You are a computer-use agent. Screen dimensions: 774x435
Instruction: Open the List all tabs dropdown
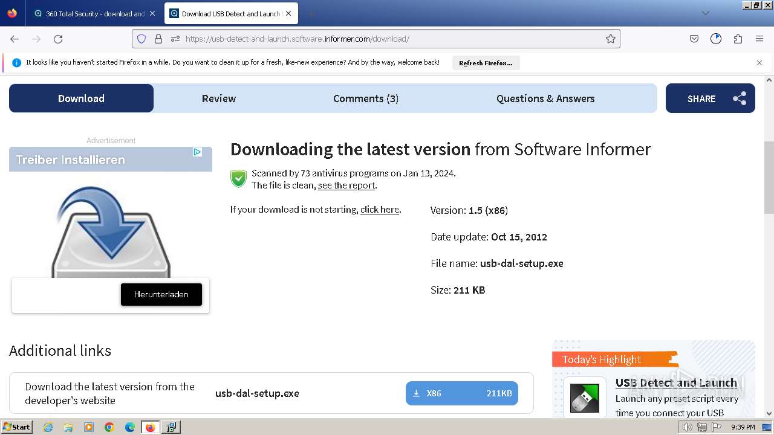pos(705,13)
